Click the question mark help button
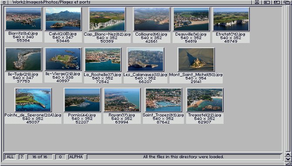 [22, 157]
